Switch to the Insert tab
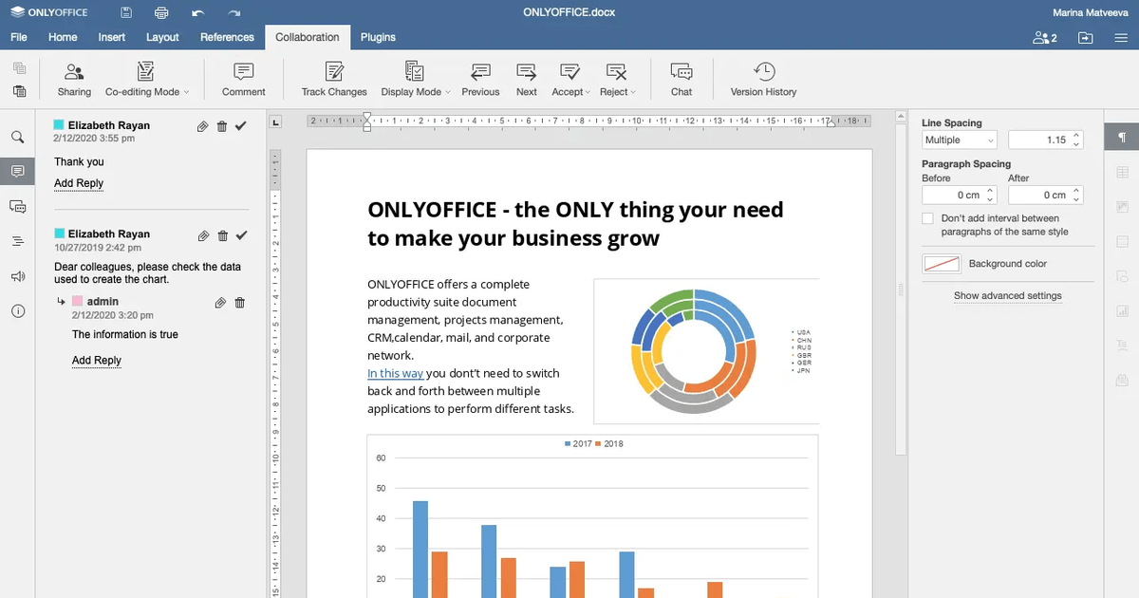1139x598 pixels. 112,37
